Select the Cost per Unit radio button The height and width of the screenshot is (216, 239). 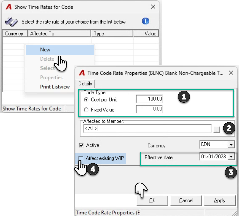86,100
